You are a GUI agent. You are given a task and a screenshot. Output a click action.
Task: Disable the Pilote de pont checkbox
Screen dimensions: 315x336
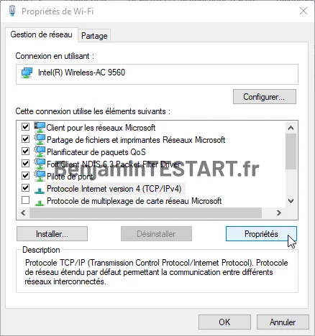(x=25, y=175)
